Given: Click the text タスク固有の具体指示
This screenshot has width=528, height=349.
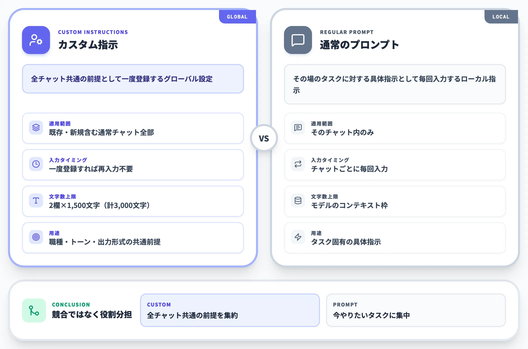Looking at the screenshot, I should click(346, 242).
